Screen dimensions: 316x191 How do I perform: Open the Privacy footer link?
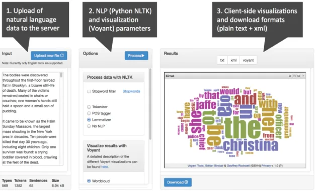pos(266,166)
